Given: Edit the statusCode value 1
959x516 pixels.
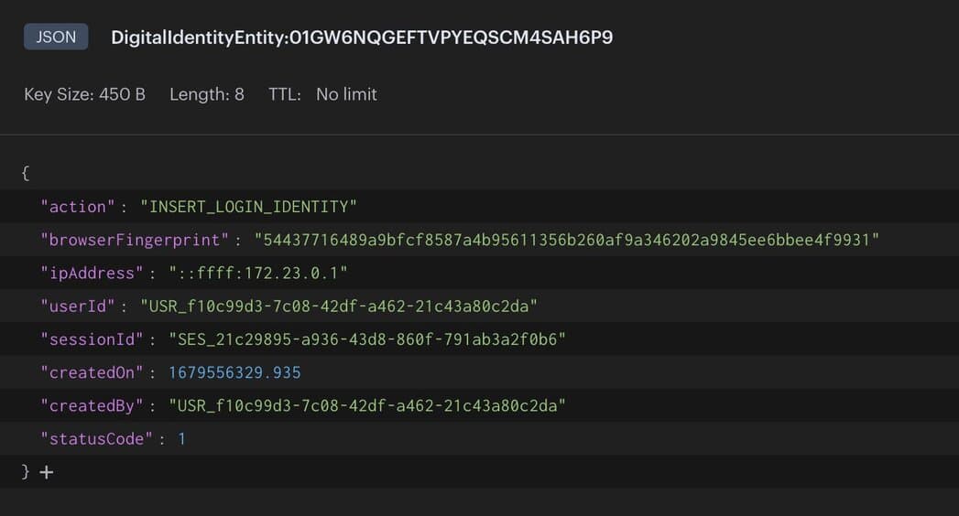Looking at the screenshot, I should [181, 438].
